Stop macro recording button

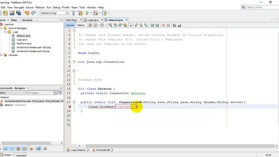pyautogui.click(x=168, y=25)
